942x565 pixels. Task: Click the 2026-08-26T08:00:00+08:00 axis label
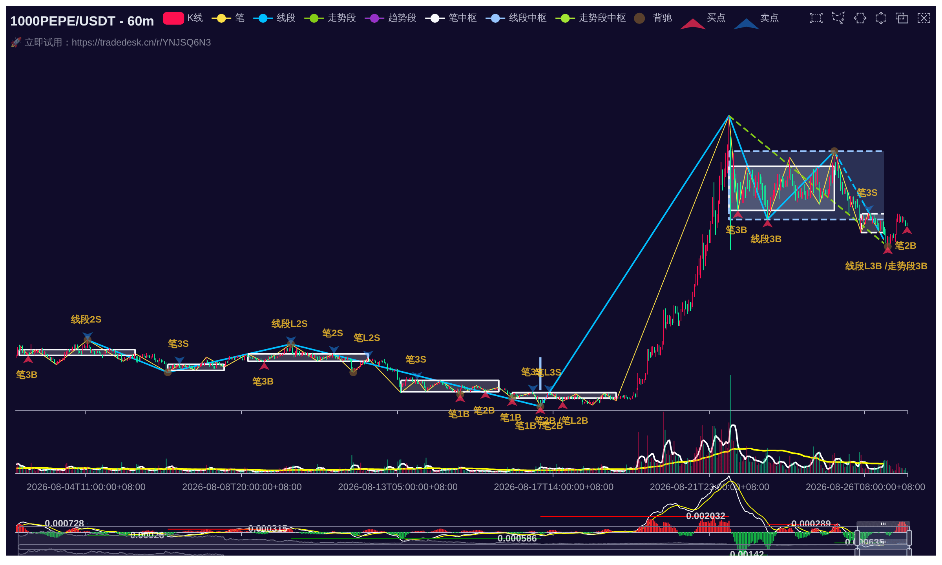point(865,487)
